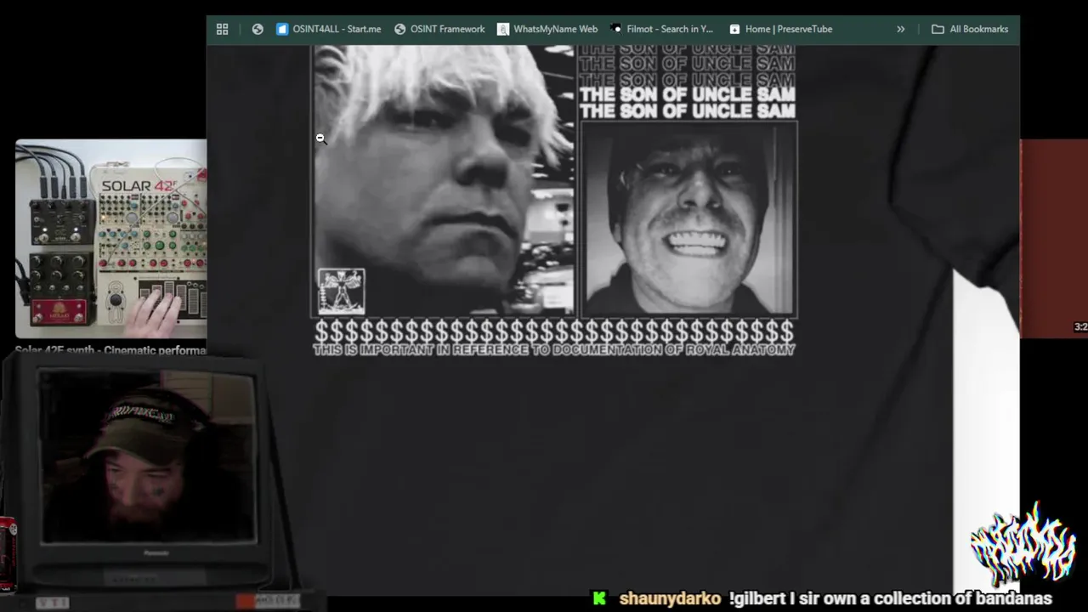
Task: Click the OSINT Framework bookmark favicon
Action: 399,29
